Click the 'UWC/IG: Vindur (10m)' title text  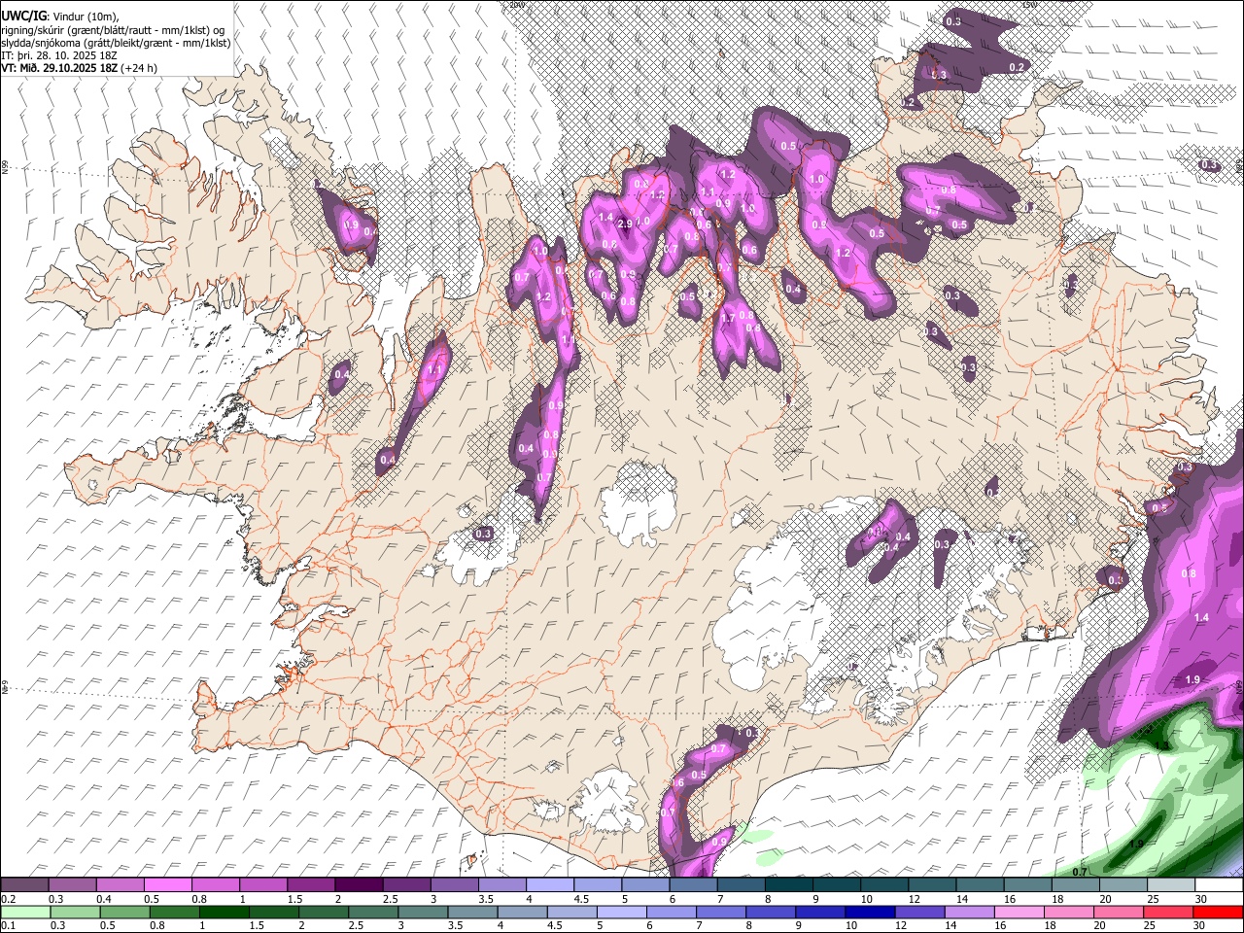click(x=60, y=17)
